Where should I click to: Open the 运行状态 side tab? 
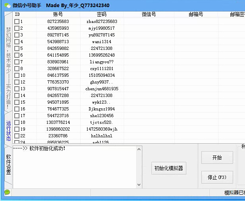[8, 131]
